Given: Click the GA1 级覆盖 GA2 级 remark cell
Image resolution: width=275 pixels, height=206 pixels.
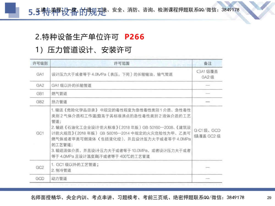Looking at the screenshot, I should tap(208, 74).
